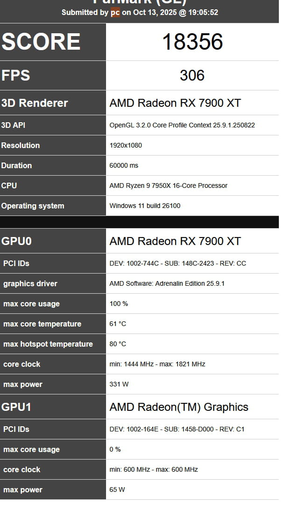The height and width of the screenshot is (512, 284).
Task: Click the GPU0 section header
Action: [17, 241]
